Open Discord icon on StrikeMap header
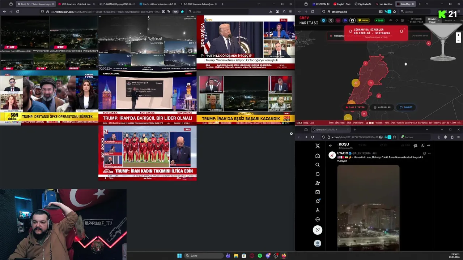The height and width of the screenshot is (260, 463). coord(345,21)
